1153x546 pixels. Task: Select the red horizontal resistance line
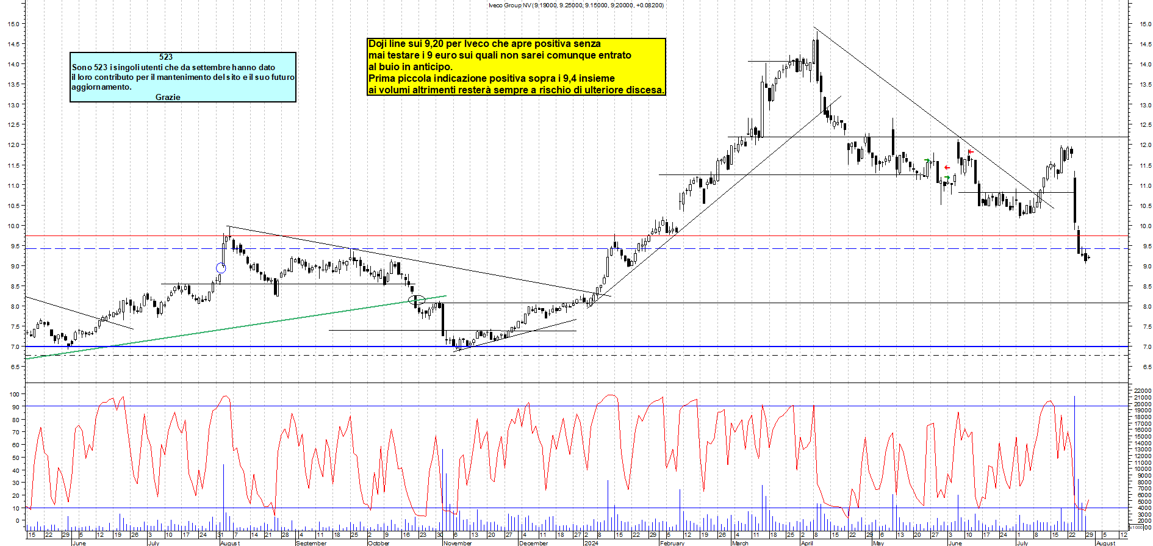coord(576,235)
